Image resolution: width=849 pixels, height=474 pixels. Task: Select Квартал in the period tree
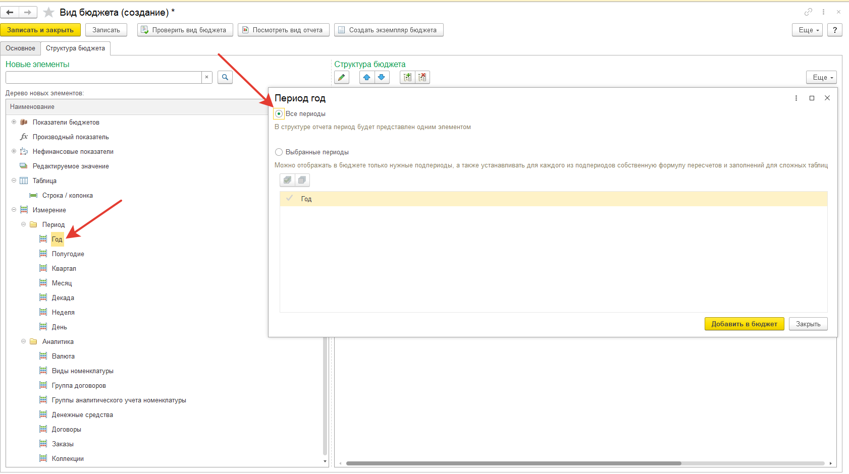coord(64,269)
